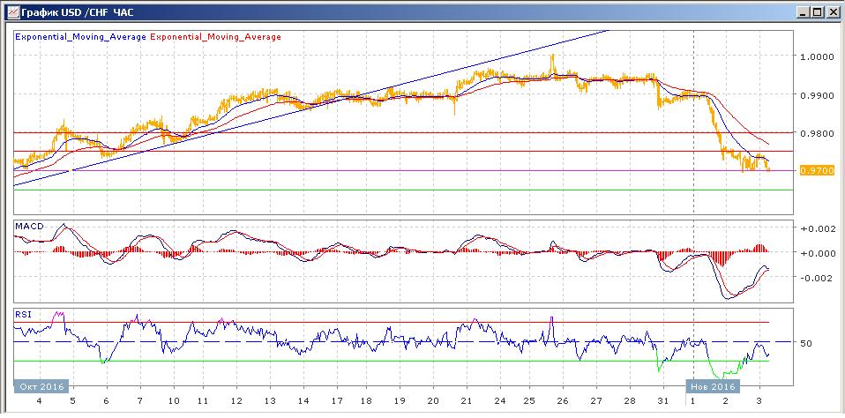The width and height of the screenshot is (845, 418).
Task: Click date label 10 on time axis
Action: tap(174, 401)
